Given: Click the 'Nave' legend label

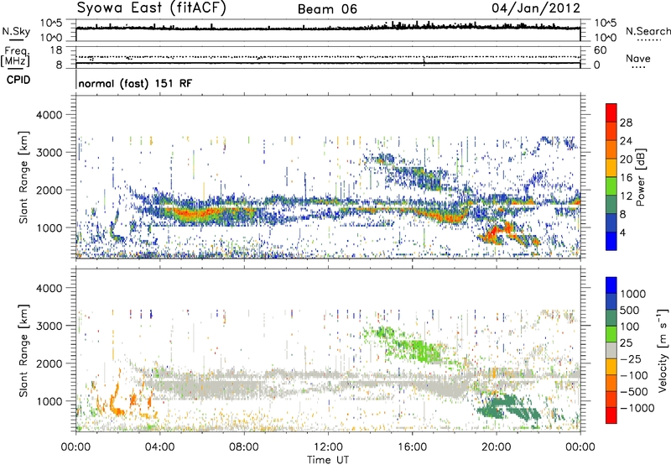Looking at the screenshot, I should point(638,58).
